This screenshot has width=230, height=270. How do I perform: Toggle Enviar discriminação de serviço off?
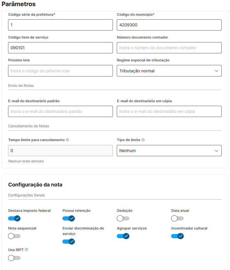pyautogui.click(x=69, y=241)
